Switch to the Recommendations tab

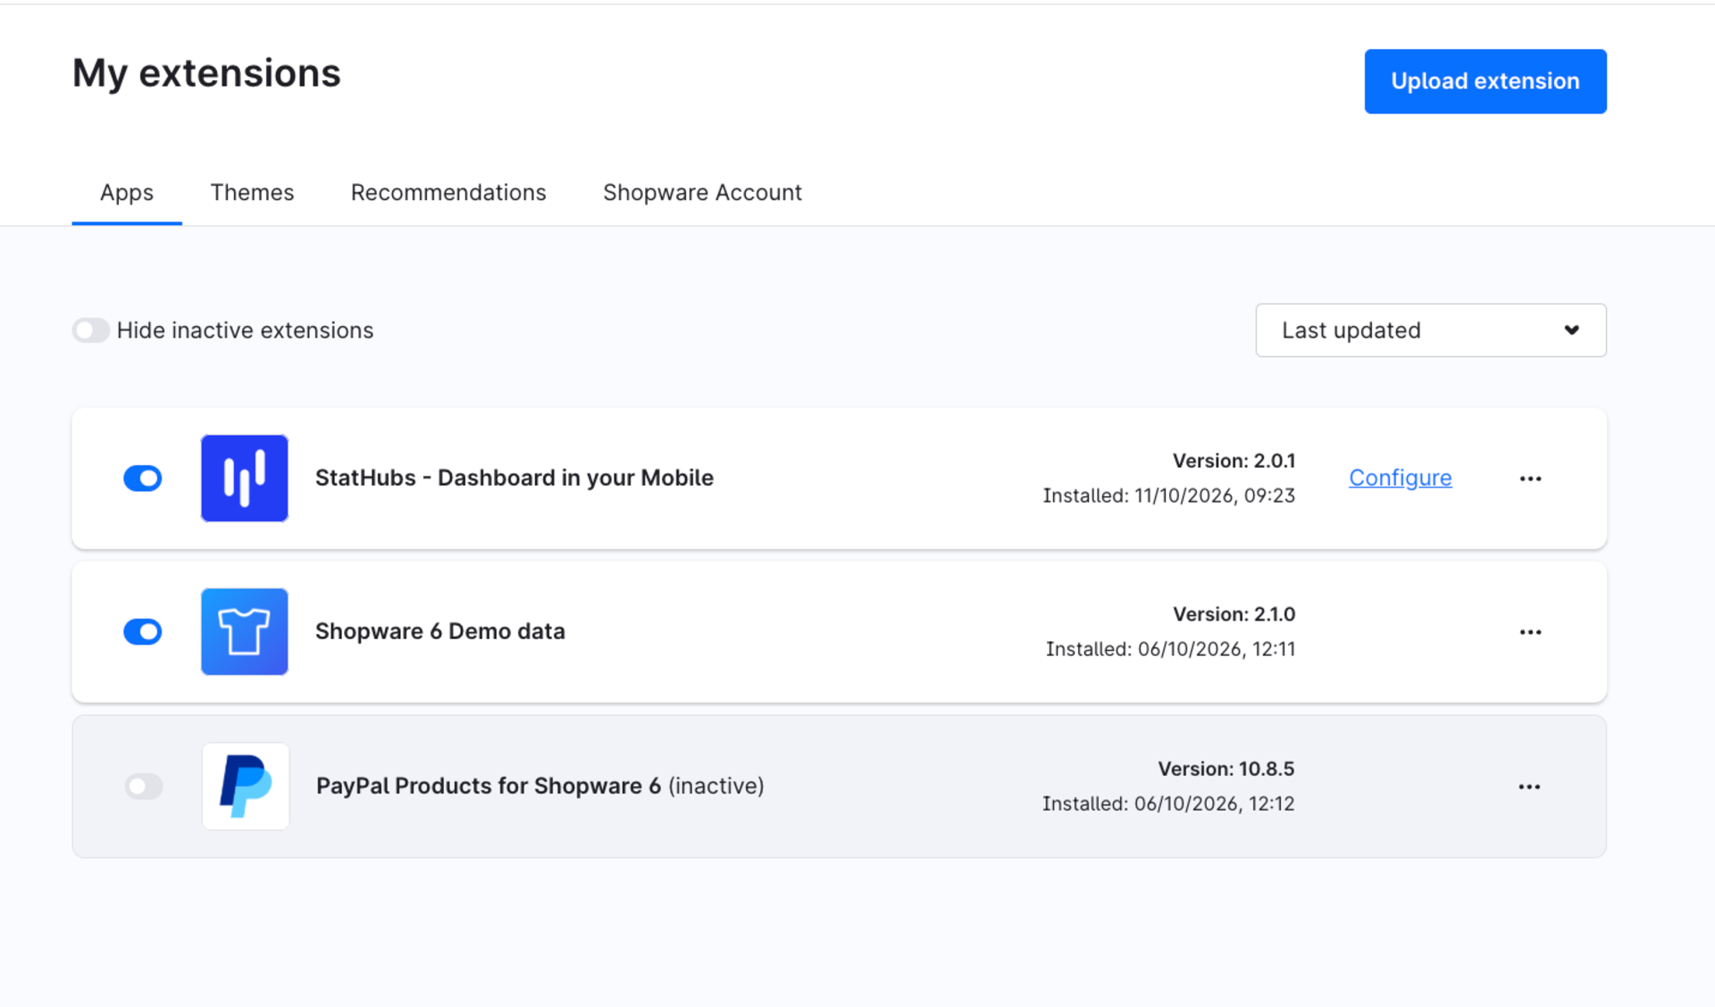click(x=448, y=193)
